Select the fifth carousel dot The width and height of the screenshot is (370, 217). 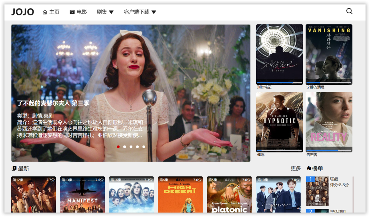(x=144, y=147)
